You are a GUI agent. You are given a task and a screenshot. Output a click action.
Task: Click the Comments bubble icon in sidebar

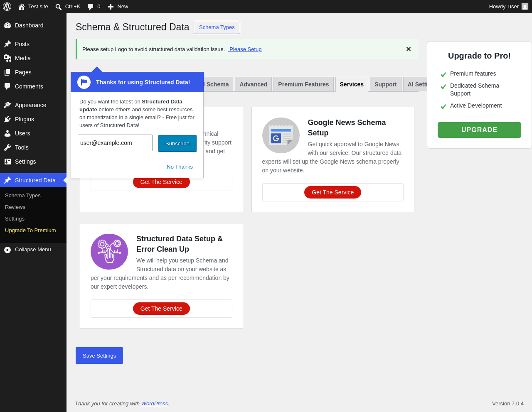pyautogui.click(x=7, y=86)
